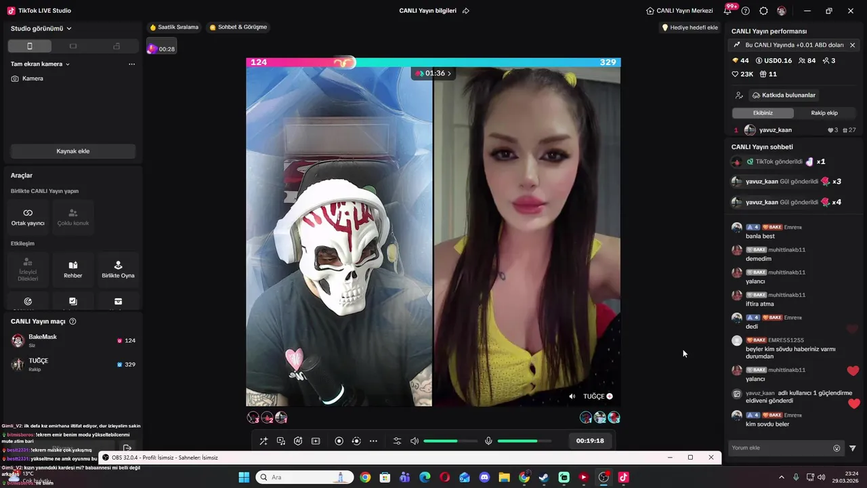Viewport: 867px width, 488px height.
Task: Open the settings gear icon in title bar
Action: click(x=763, y=11)
